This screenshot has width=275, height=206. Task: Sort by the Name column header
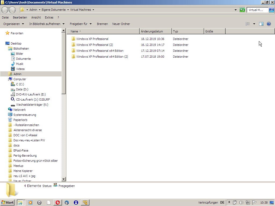(103, 31)
